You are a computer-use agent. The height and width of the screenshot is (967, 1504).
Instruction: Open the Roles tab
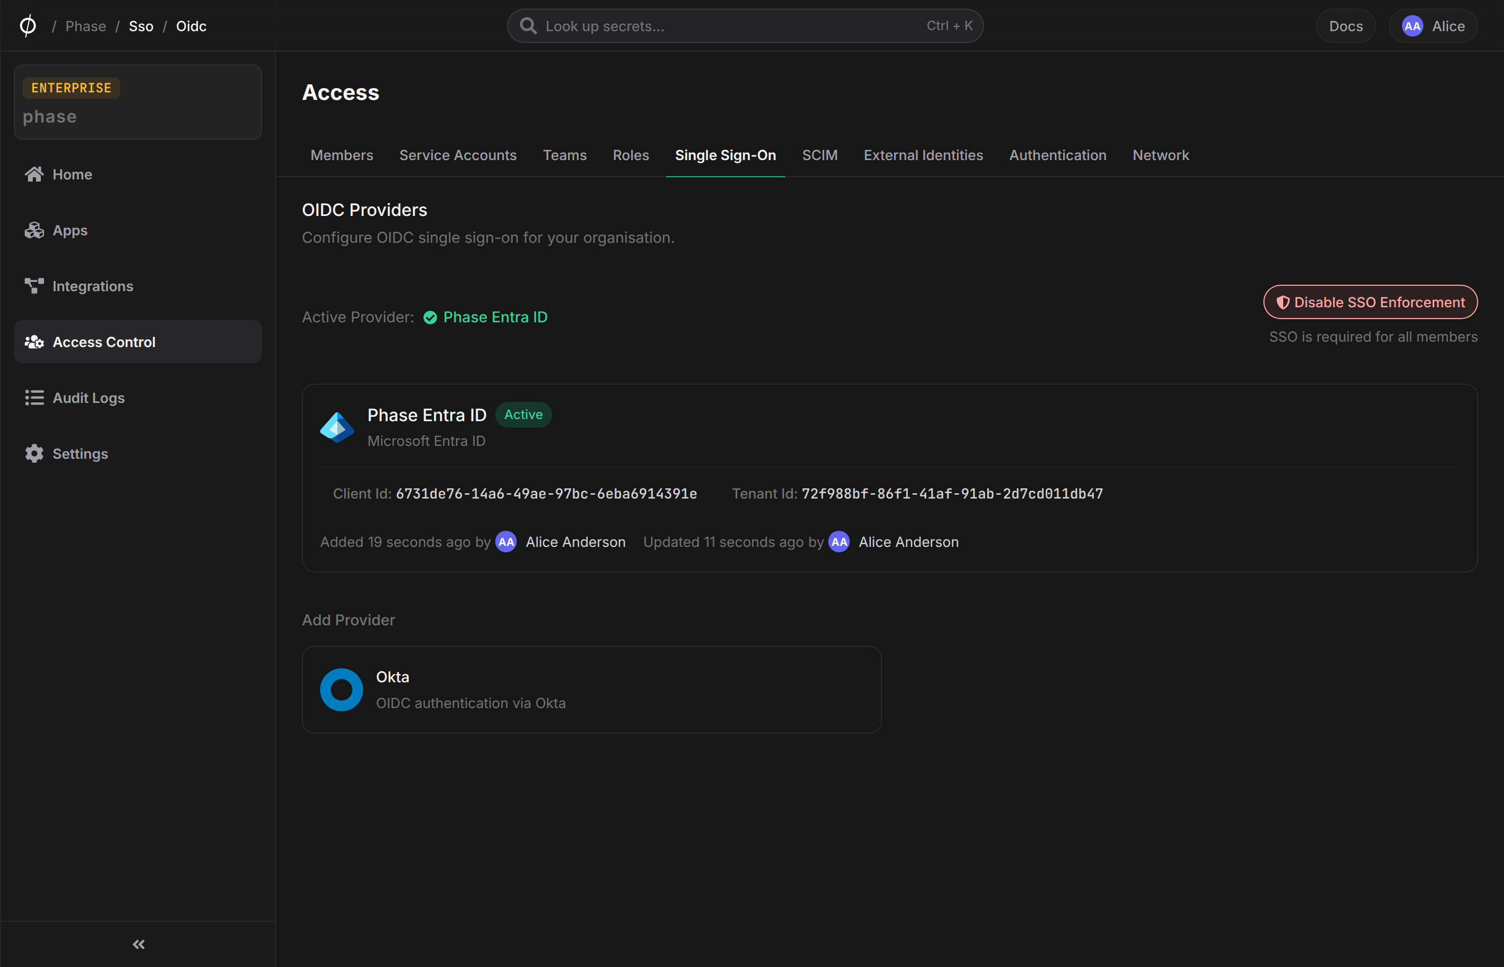point(630,155)
